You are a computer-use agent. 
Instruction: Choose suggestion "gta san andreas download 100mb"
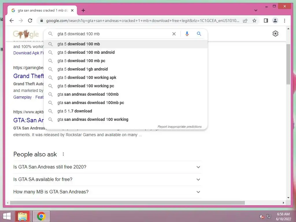coord(125,94)
